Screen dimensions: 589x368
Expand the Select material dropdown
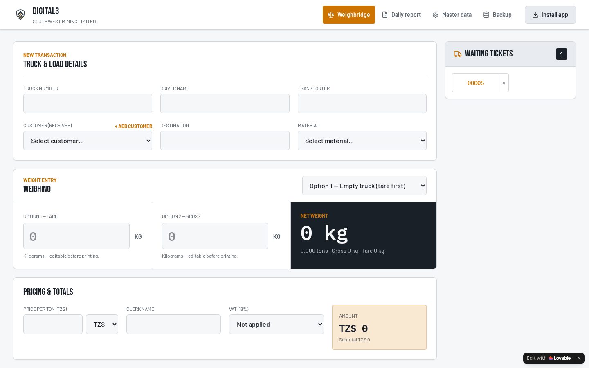point(362,141)
